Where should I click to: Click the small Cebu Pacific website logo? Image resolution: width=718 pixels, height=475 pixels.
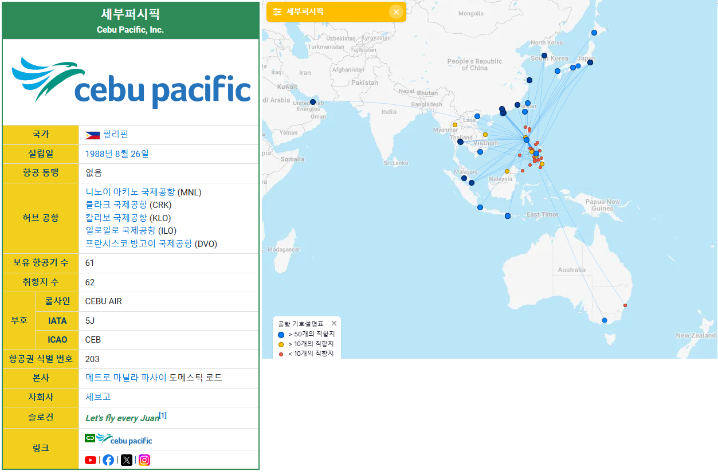(124, 439)
